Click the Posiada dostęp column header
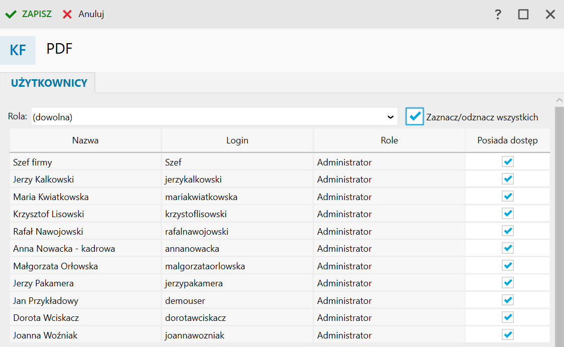 (x=507, y=140)
